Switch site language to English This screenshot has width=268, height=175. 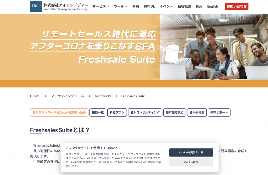213,7
